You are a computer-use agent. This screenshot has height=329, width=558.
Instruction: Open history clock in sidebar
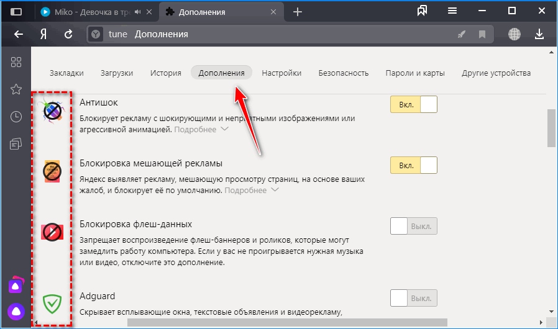[x=16, y=117]
